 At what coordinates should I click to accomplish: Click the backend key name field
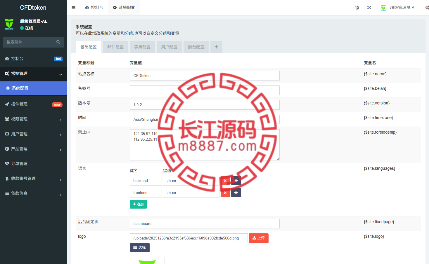tap(146, 181)
